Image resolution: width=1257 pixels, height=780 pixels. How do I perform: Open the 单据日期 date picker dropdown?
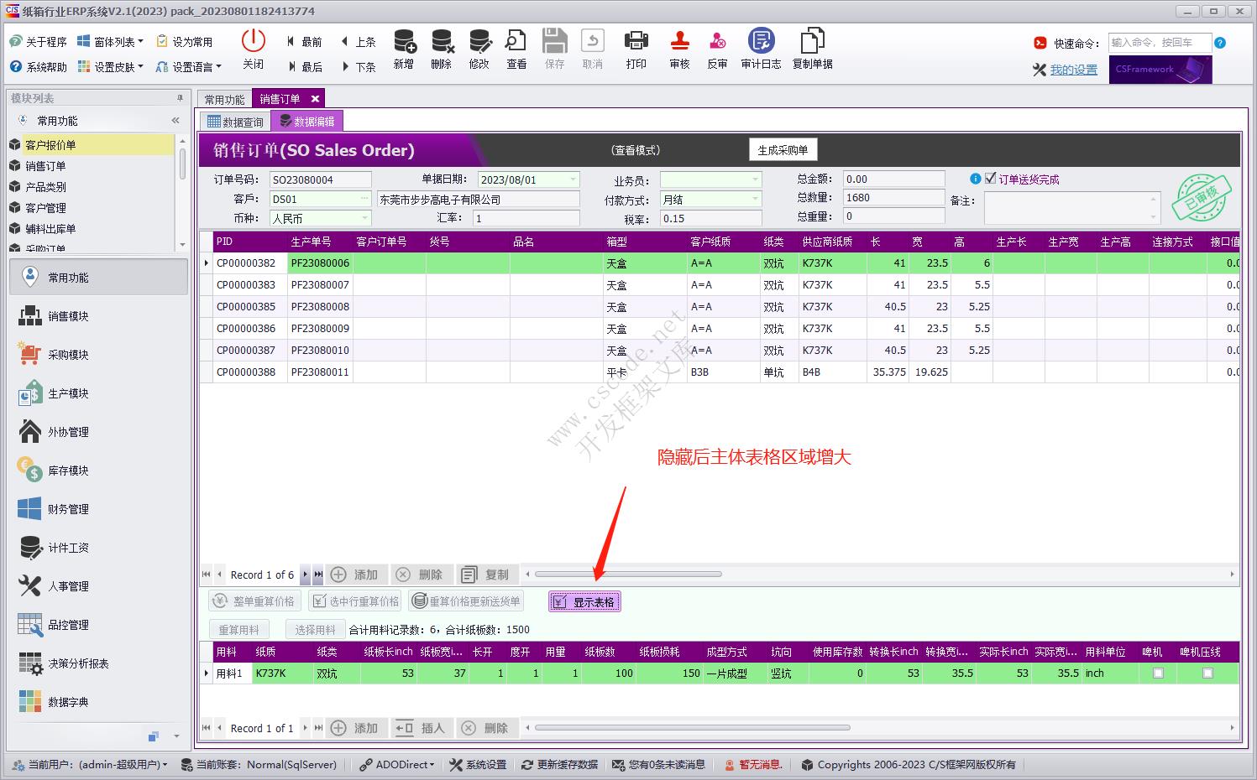(574, 179)
